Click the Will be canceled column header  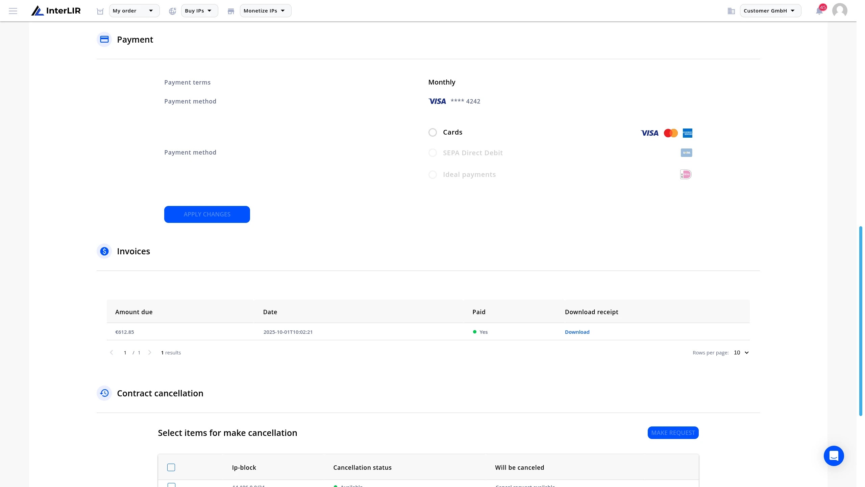coord(520,467)
